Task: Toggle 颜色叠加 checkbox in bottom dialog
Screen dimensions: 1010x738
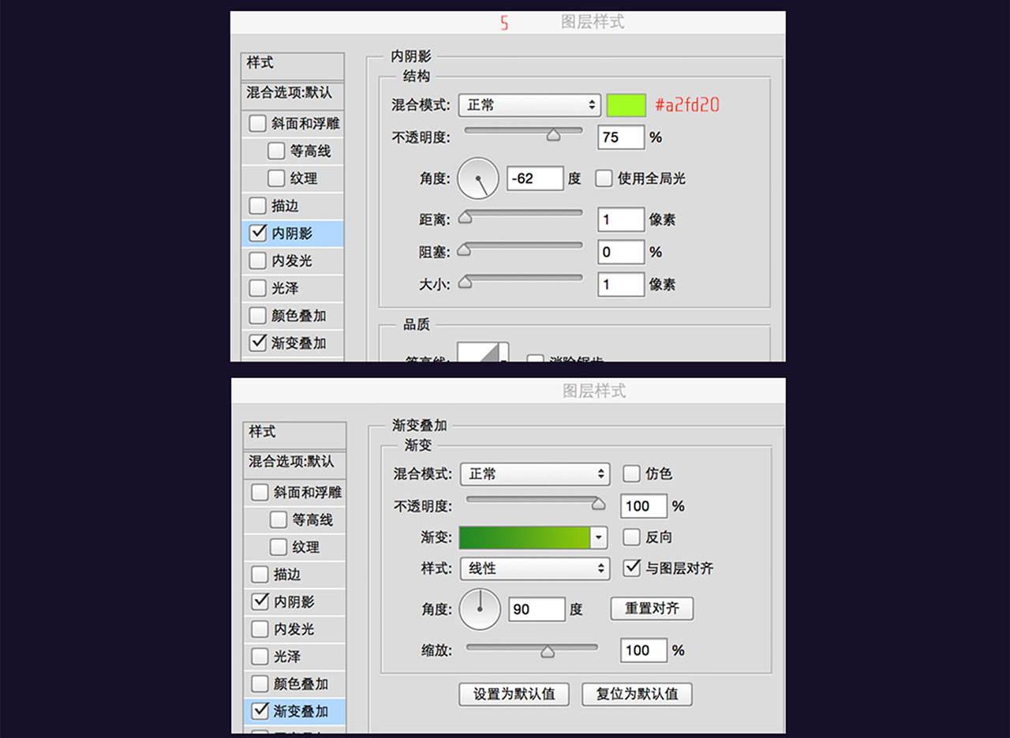Action: pos(260,684)
